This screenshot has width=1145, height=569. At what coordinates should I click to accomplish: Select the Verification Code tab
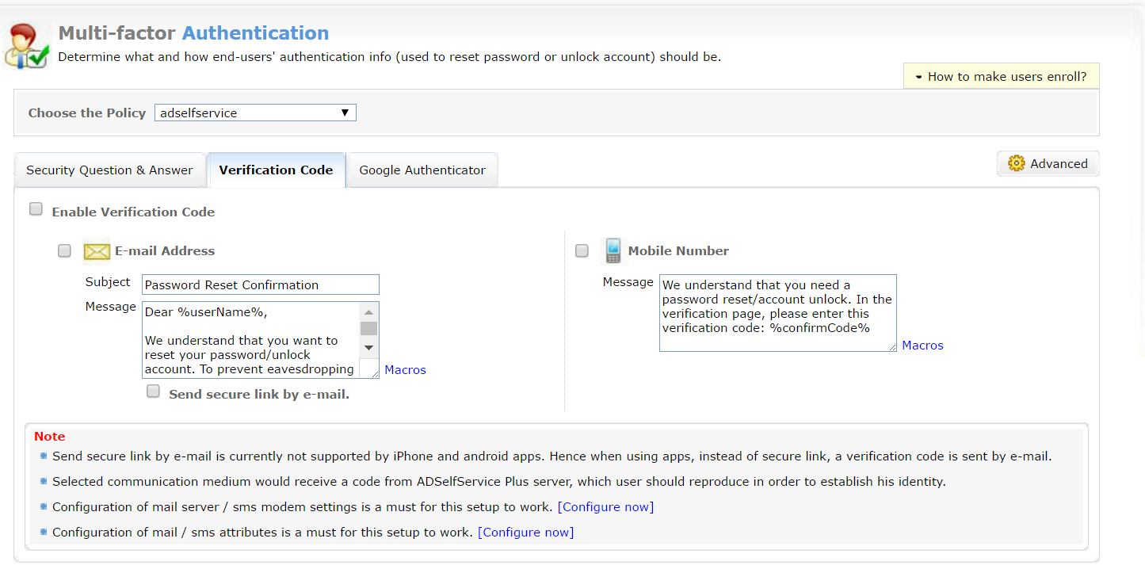tap(276, 170)
